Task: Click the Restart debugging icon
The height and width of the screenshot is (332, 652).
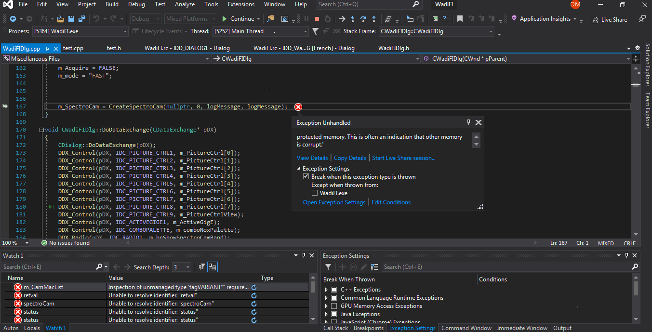Action: [x=328, y=19]
